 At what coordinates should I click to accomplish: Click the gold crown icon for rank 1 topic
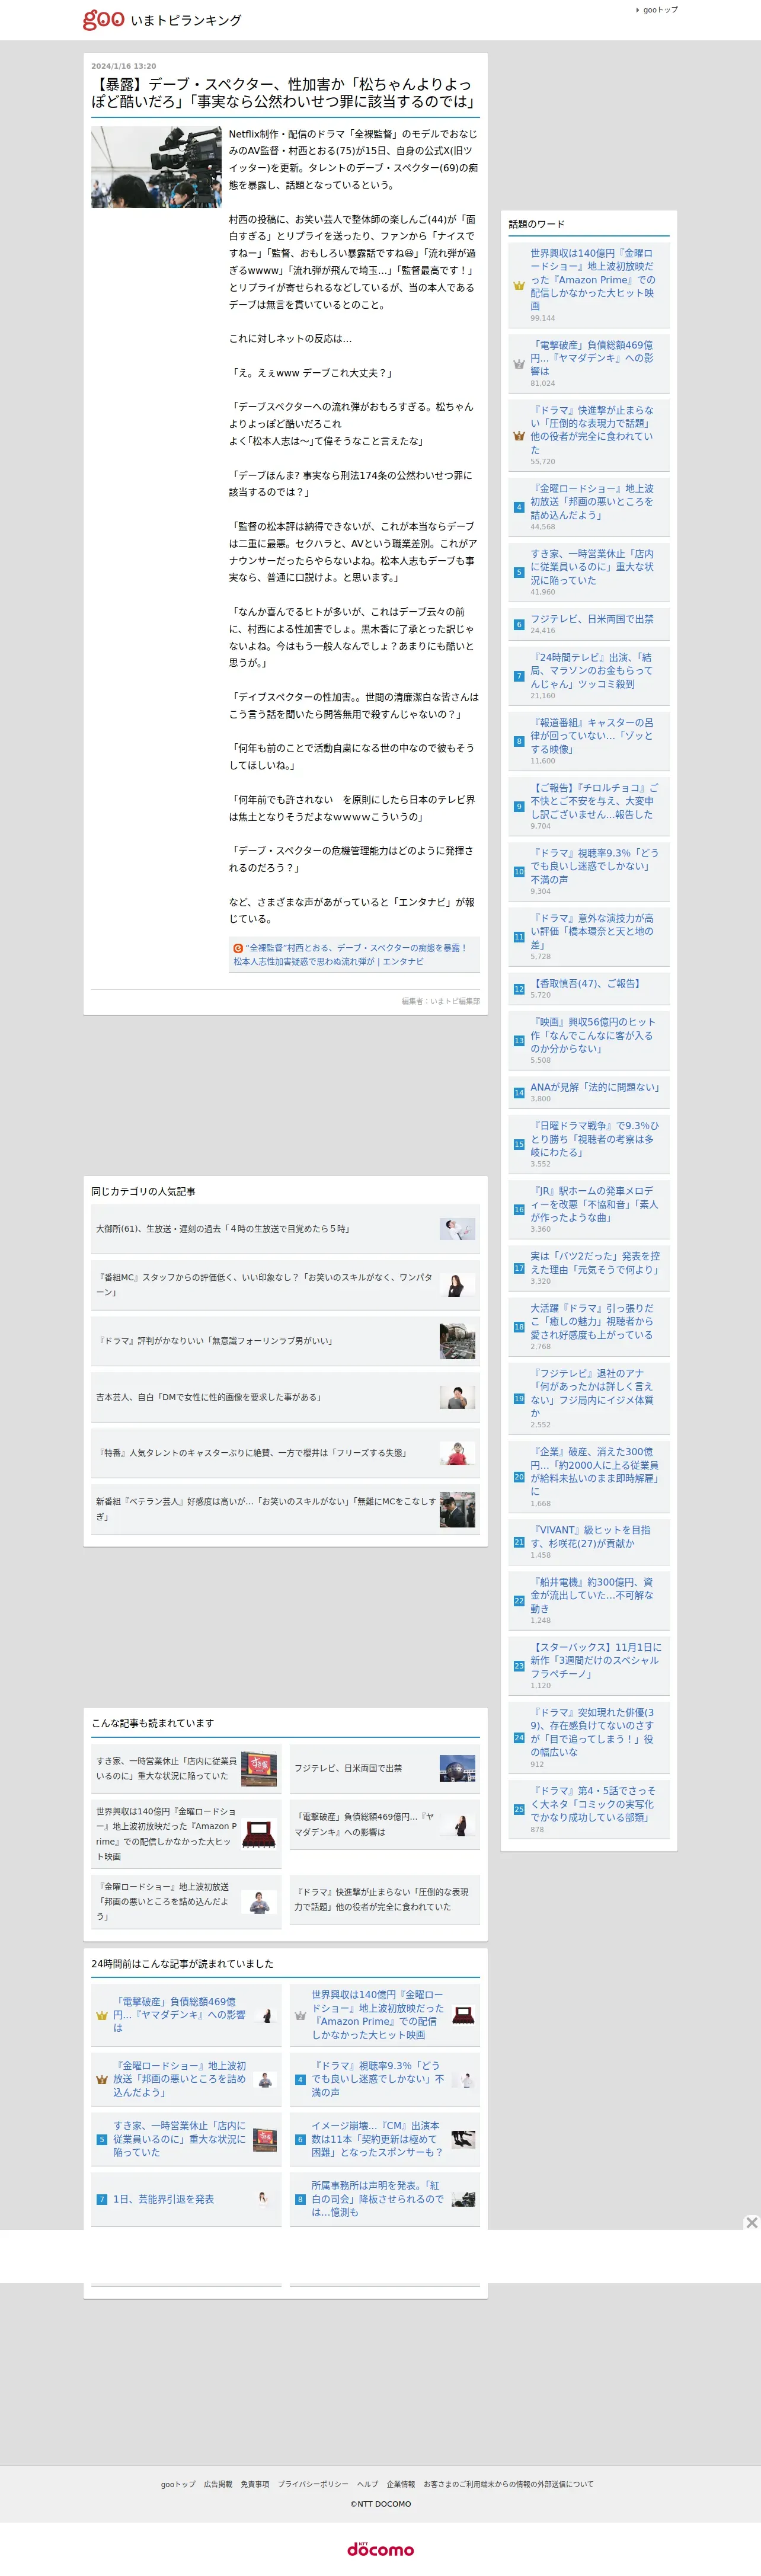pos(519,286)
